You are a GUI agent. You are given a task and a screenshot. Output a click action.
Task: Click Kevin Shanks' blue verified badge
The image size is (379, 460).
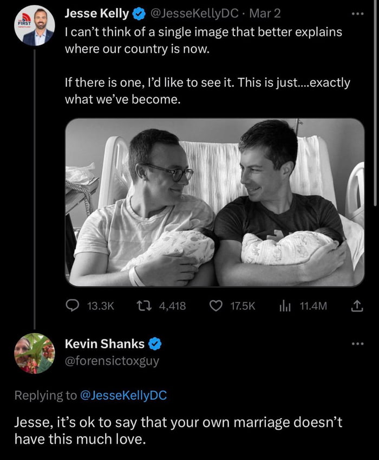tap(154, 343)
